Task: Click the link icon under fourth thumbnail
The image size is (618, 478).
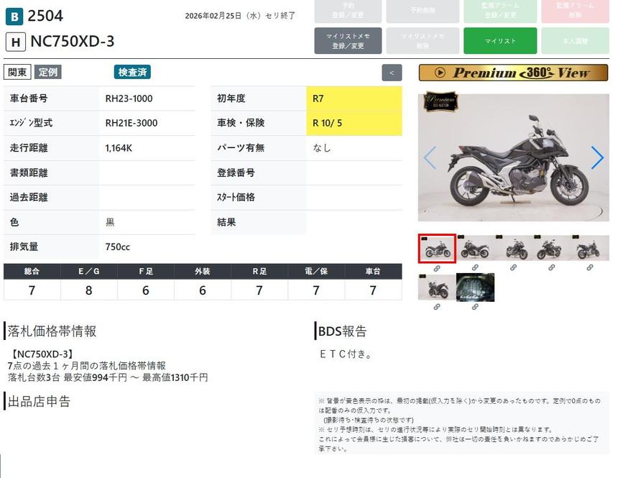Action: [551, 267]
